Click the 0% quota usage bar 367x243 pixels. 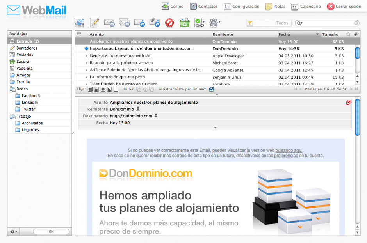pyautogui.click(x=51, y=232)
